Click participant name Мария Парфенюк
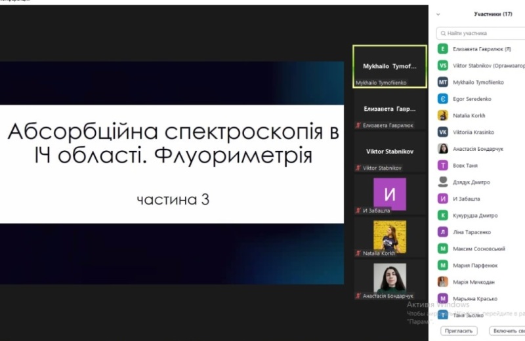Screen dimensions: 525x341 (475, 266)
